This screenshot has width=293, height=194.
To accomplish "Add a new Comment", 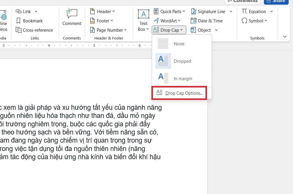I will pyautogui.click(x=72, y=17).
